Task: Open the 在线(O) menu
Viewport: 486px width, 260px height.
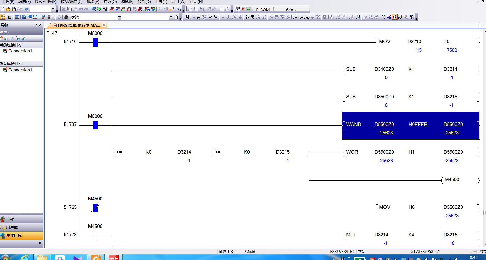Action: 110,2
